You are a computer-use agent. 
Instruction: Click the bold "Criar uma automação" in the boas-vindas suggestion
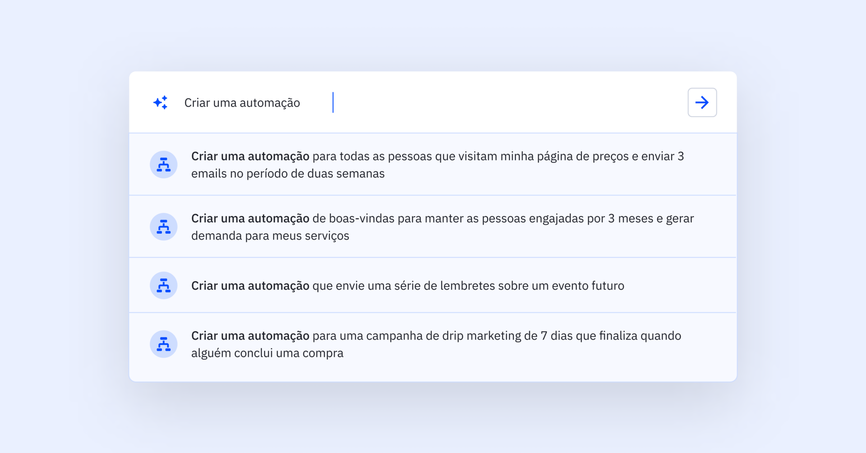click(x=250, y=219)
